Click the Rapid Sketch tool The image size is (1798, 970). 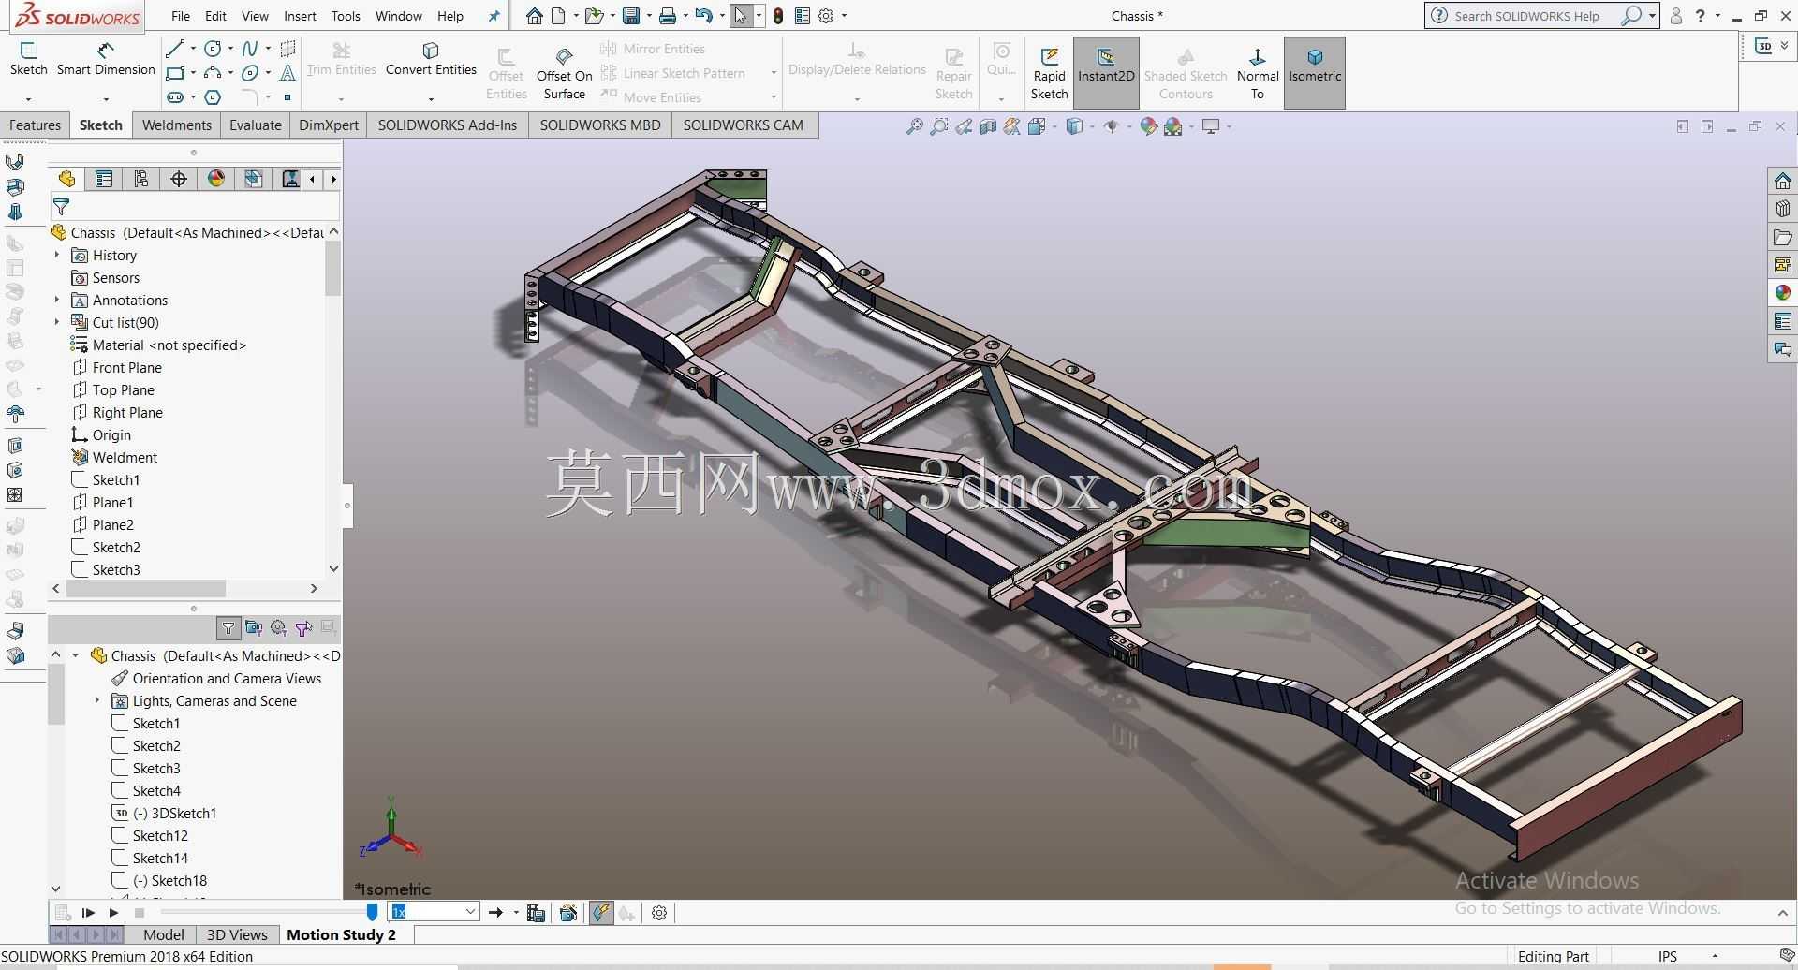tap(1049, 73)
